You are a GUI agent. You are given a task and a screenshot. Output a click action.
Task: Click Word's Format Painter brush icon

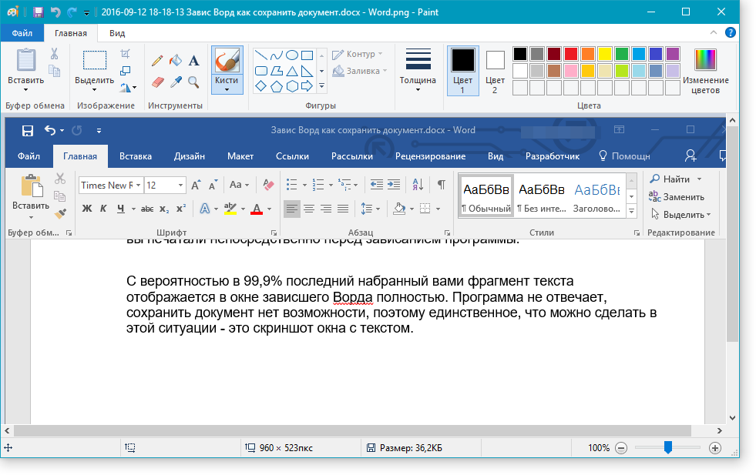[x=60, y=213]
